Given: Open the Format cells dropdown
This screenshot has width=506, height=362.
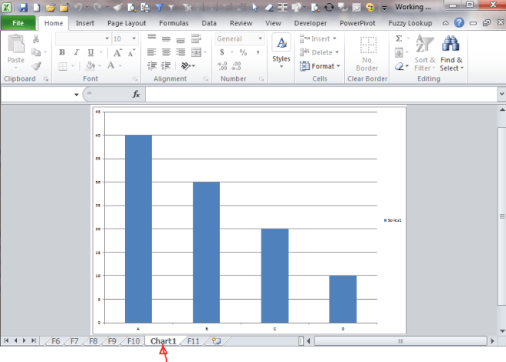Looking at the screenshot, I should coord(320,66).
